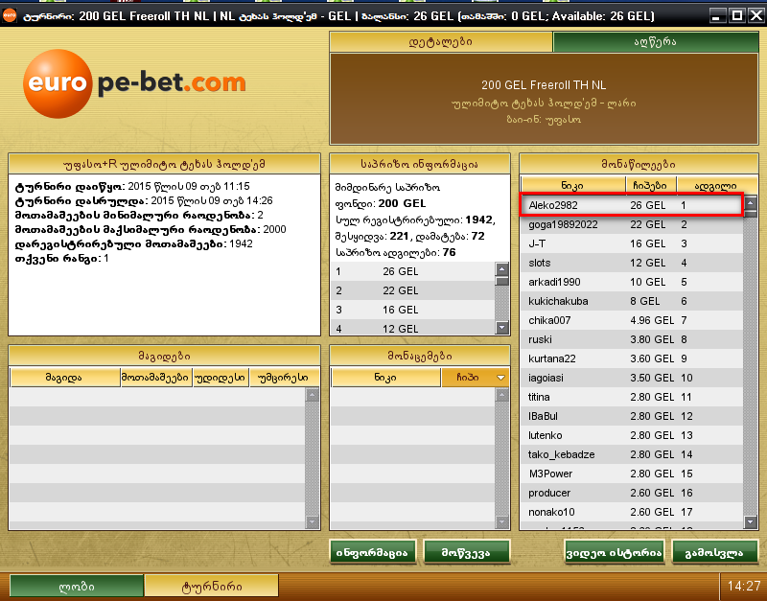Select player tako_kebadze row
Viewport: 767px width, 601px height.
tap(632, 454)
